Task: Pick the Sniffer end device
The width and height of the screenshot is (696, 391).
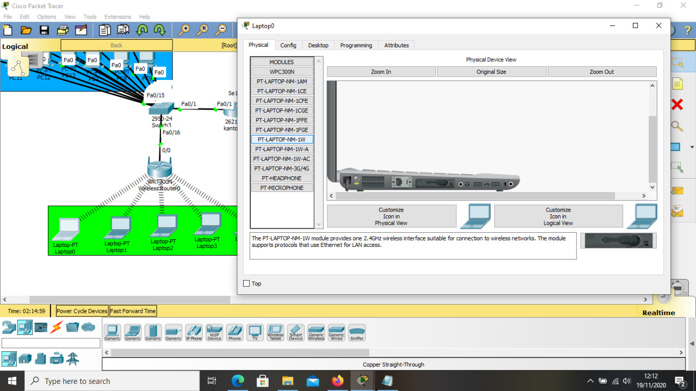Action: (x=357, y=332)
